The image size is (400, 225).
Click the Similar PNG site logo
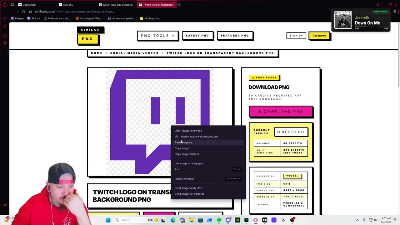(x=90, y=35)
